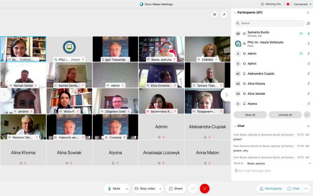Toggle the Chat panel tab
This screenshot has height=196, width=313.
[x=293, y=189]
